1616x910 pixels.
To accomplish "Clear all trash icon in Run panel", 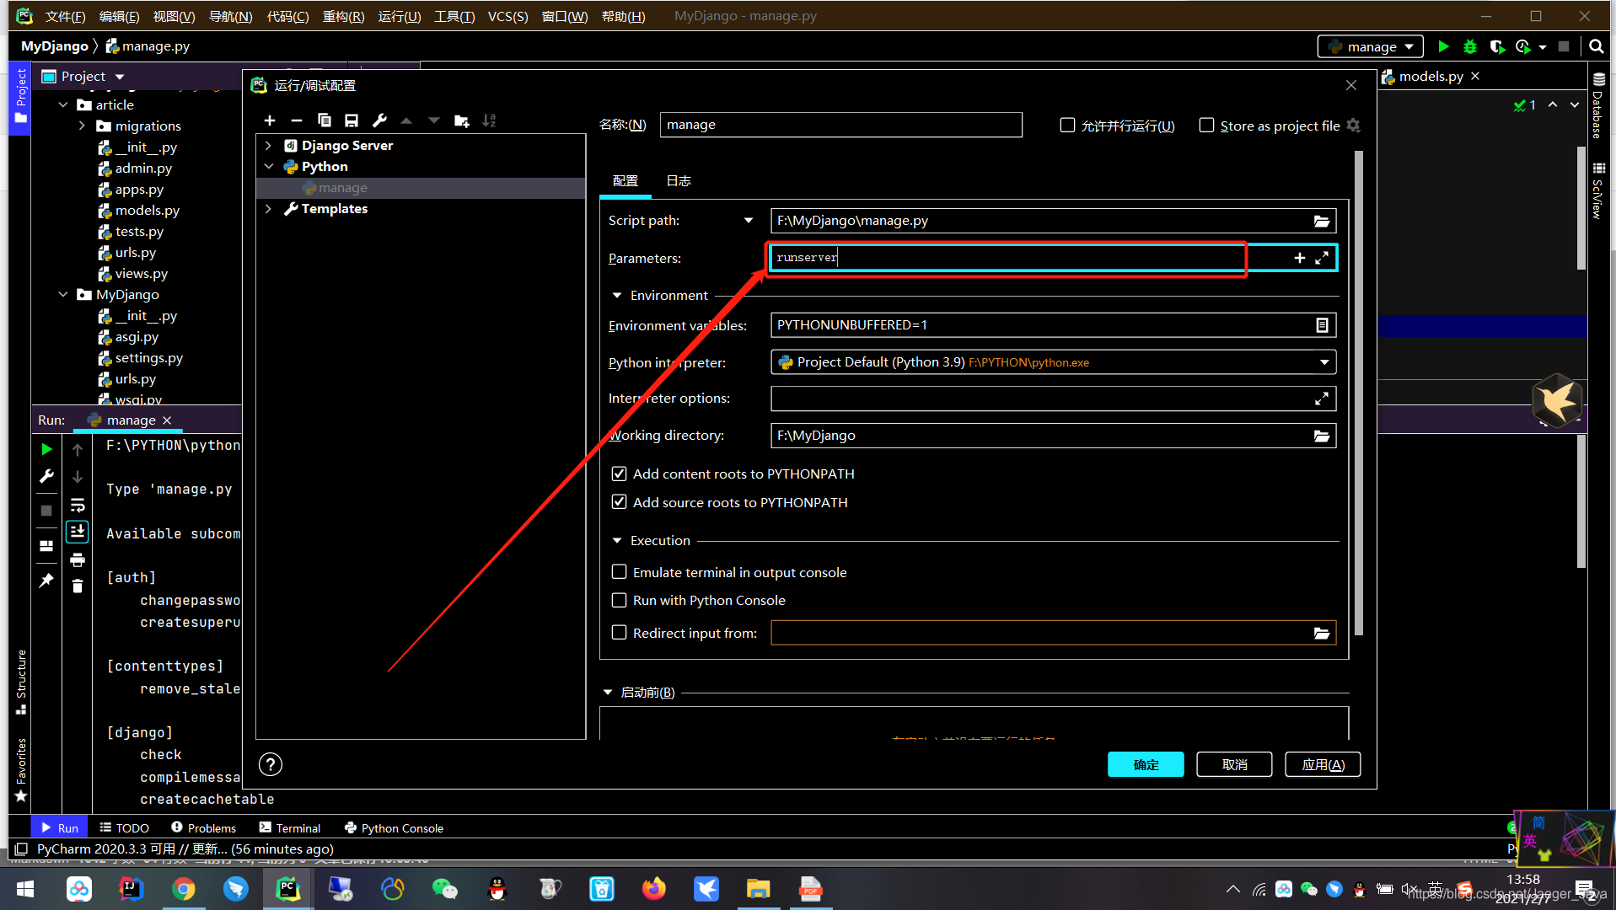I will [78, 586].
